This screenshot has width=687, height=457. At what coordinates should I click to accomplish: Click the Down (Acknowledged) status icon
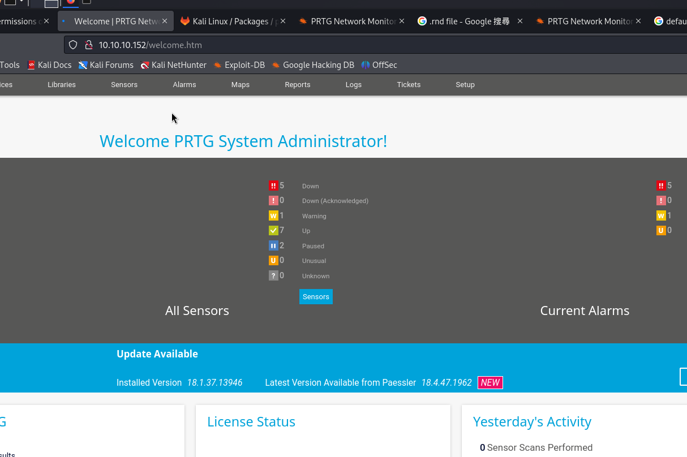pos(273,201)
